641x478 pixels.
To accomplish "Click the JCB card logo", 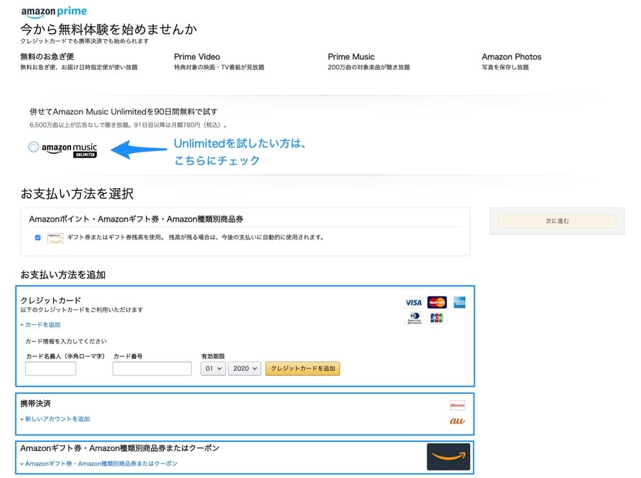I will [437, 318].
